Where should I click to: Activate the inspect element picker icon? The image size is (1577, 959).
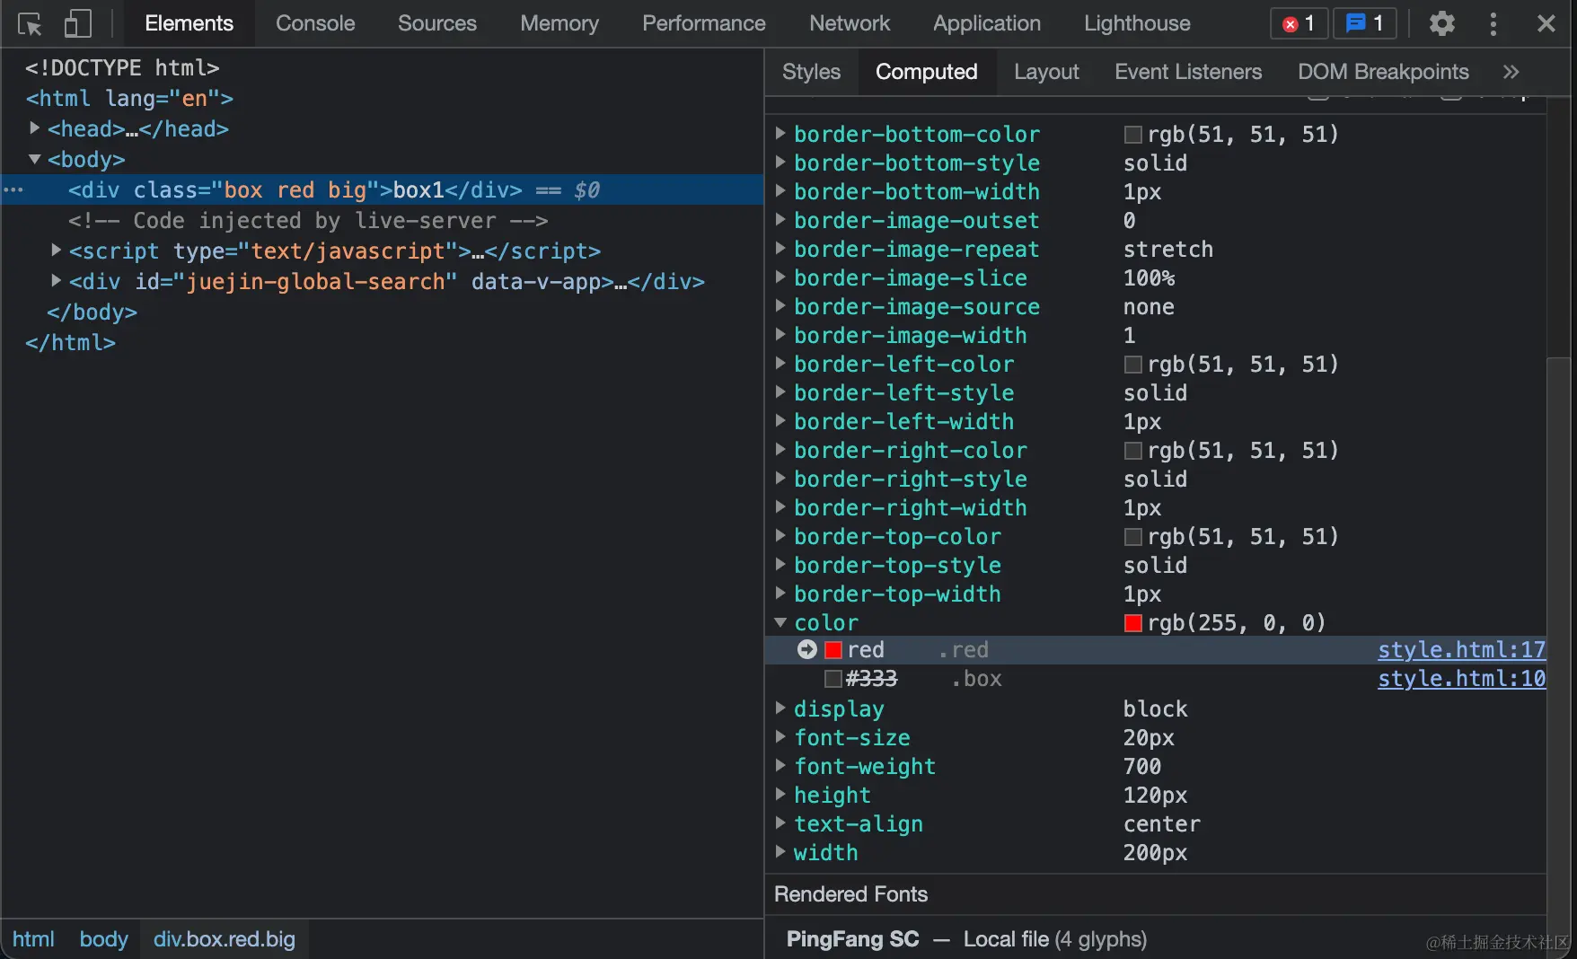click(30, 24)
